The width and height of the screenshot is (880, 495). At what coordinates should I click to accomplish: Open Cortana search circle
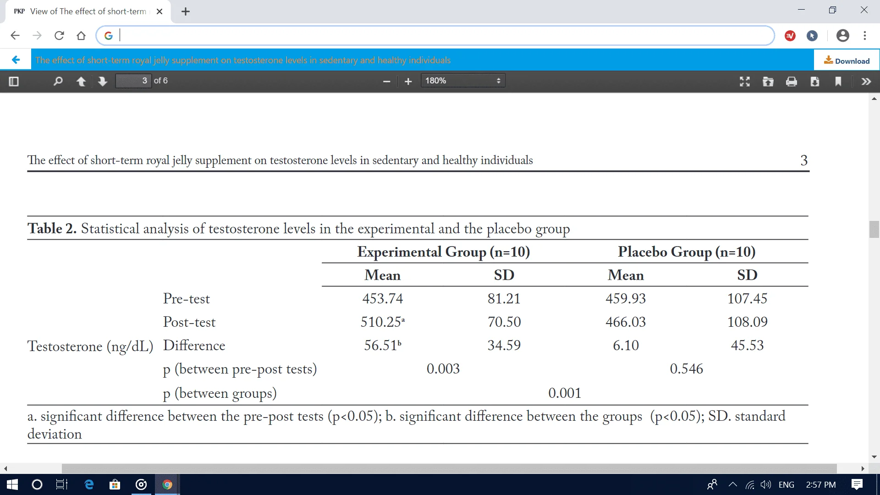coord(37,484)
